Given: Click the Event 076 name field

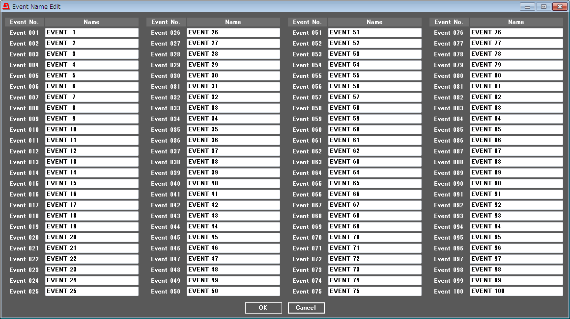Looking at the screenshot, I should [x=516, y=33].
